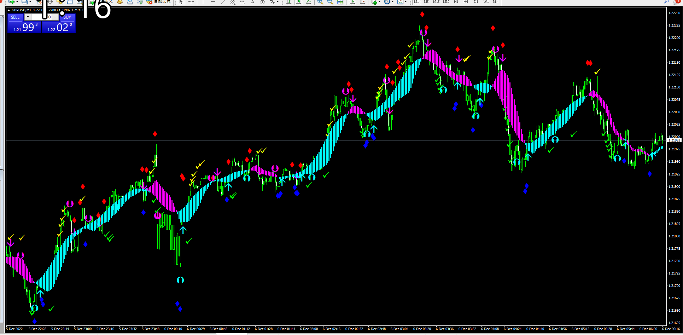Toggle the 自動売買 AutoTrading button
The width and height of the screenshot is (683, 335).
tap(159, 2)
